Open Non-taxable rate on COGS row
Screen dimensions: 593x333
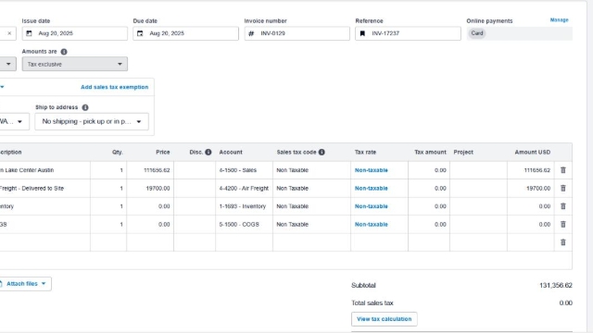coord(372,225)
